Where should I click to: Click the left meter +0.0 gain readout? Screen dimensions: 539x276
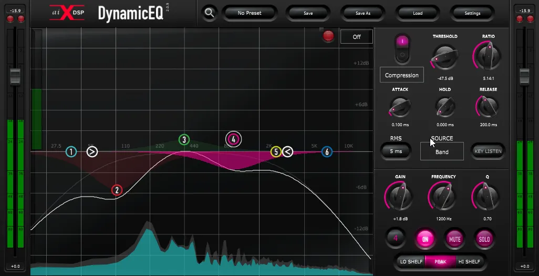tap(15, 267)
